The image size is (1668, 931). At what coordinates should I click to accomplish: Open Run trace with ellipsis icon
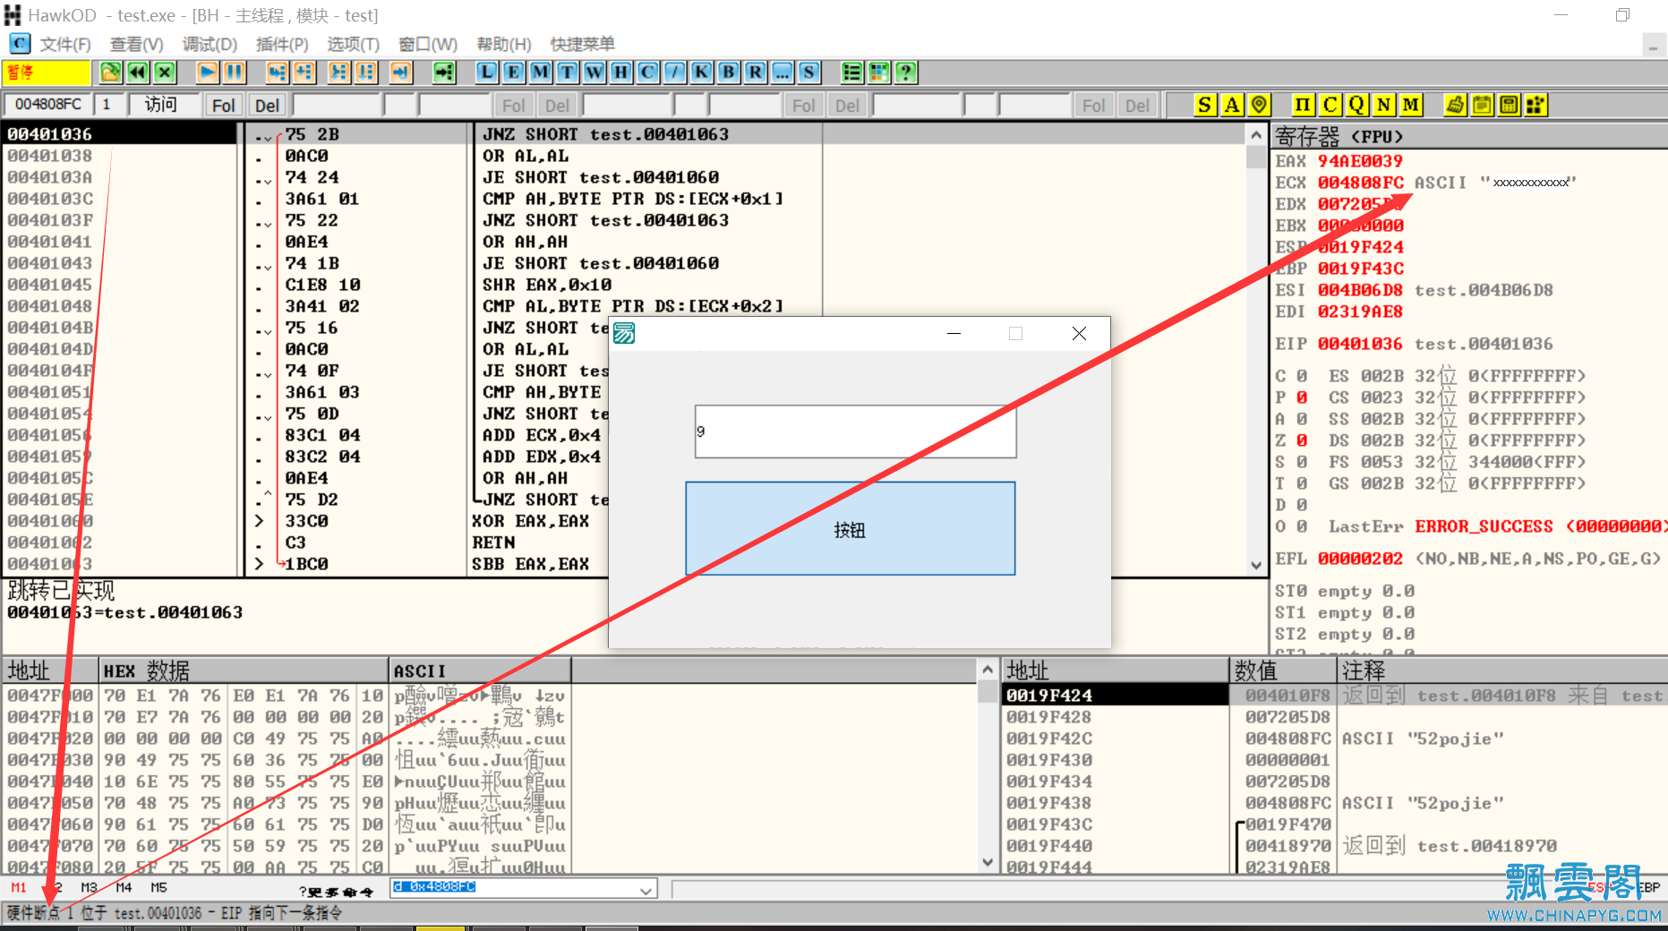pyautogui.click(x=782, y=73)
